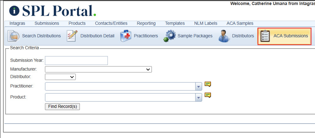
Task: Open the Submissions menu
Action: point(47,23)
